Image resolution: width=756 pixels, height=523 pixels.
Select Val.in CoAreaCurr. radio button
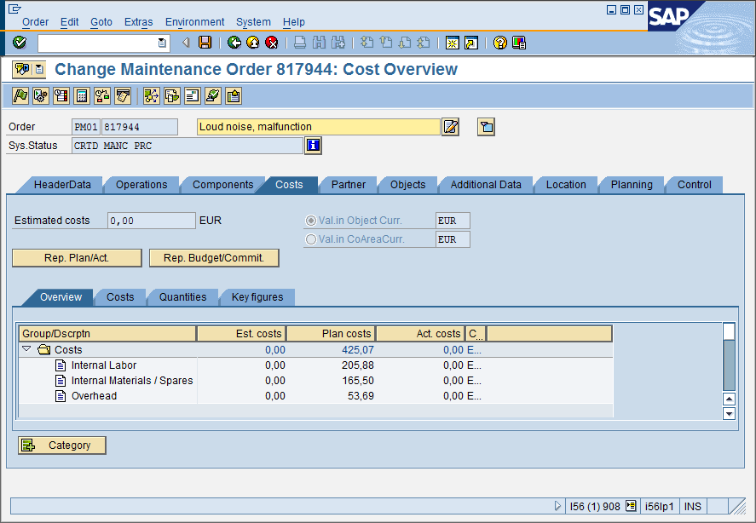(311, 239)
